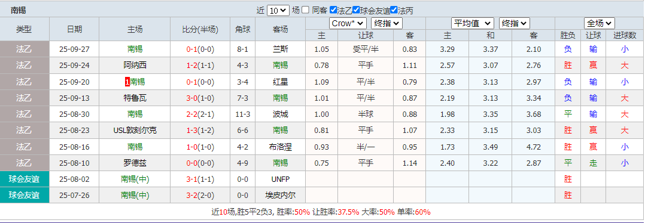Click the 类型 column header
The height and width of the screenshot is (223, 645).
click(25, 29)
